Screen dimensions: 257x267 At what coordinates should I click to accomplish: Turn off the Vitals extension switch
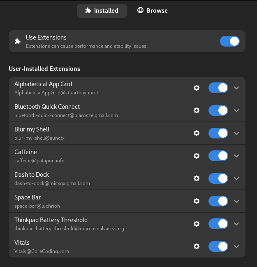click(218, 246)
